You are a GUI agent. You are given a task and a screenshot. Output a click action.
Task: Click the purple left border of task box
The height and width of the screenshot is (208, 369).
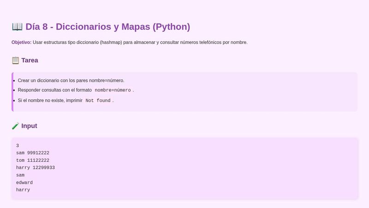[12, 92]
